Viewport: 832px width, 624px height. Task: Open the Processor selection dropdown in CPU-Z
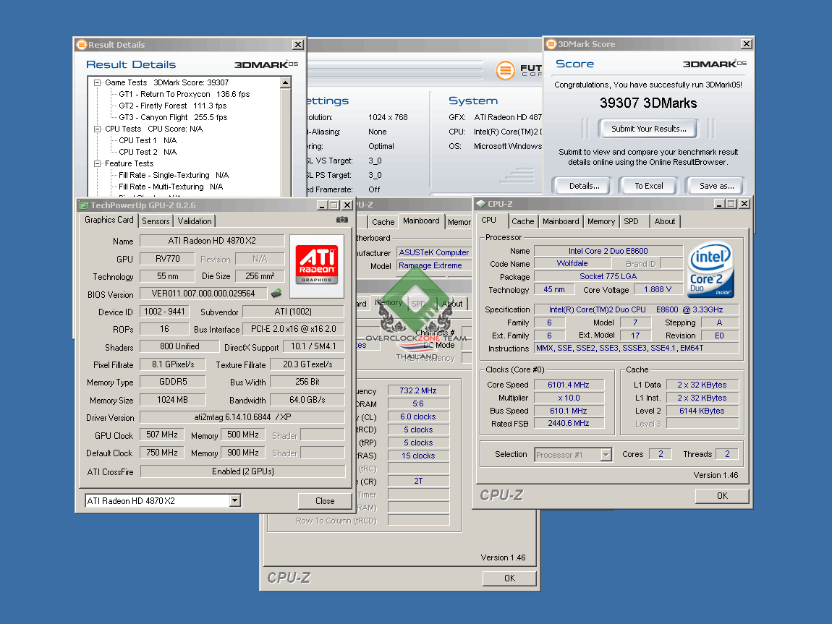click(606, 454)
